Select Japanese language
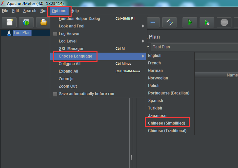The height and width of the screenshot is (168, 238). click(170, 116)
